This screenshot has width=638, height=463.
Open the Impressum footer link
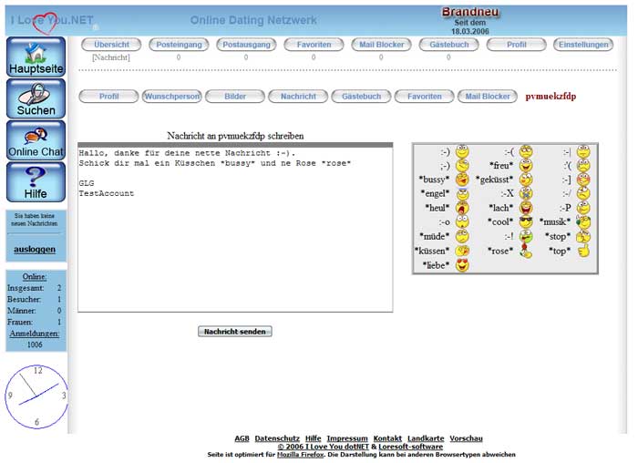pyautogui.click(x=347, y=438)
